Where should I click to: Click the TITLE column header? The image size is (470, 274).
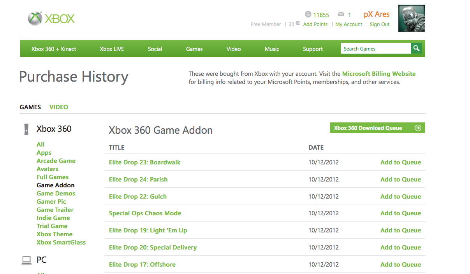point(117,147)
